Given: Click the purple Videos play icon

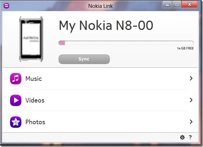Looking at the screenshot, I should pyautogui.click(x=16, y=100).
